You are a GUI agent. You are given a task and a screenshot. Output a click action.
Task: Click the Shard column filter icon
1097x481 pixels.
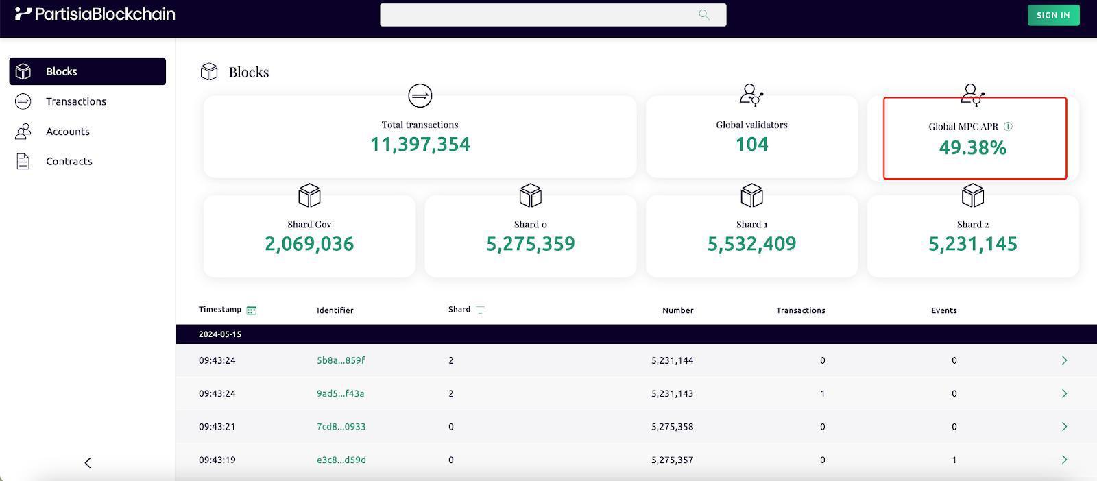(480, 310)
